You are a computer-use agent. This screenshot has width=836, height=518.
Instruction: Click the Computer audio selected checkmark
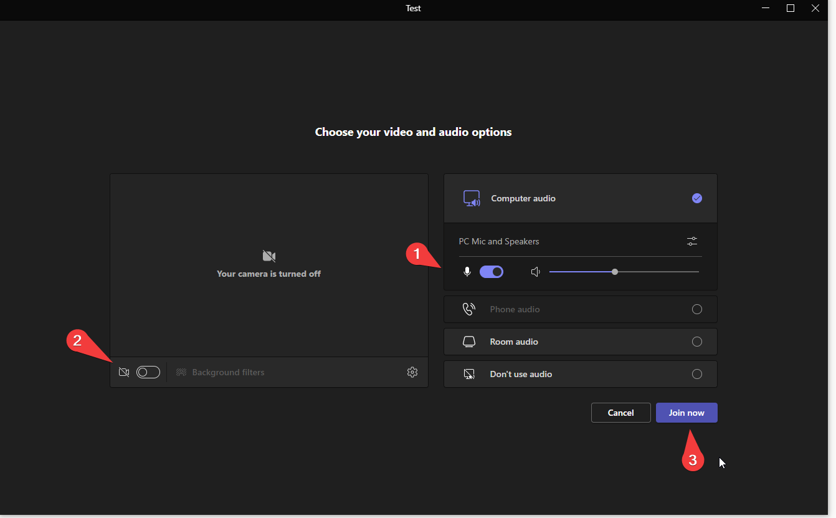(696, 198)
